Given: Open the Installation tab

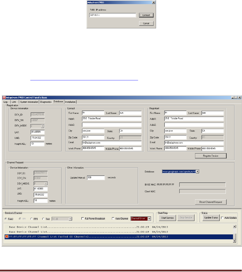Looking at the screenshot, I should click(x=70, y=102).
